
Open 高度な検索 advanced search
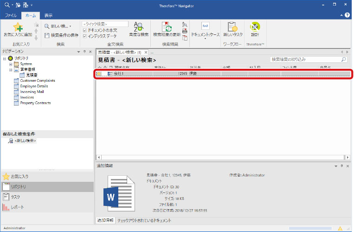[x=138, y=29]
